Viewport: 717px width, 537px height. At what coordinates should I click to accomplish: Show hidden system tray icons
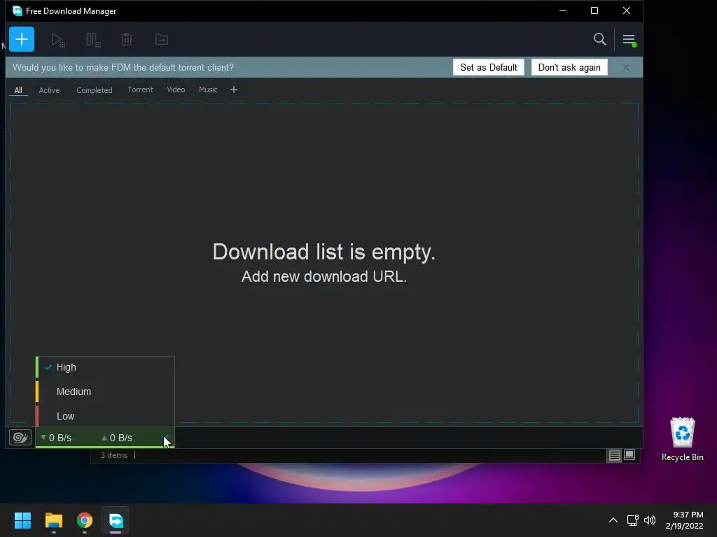[x=613, y=520]
